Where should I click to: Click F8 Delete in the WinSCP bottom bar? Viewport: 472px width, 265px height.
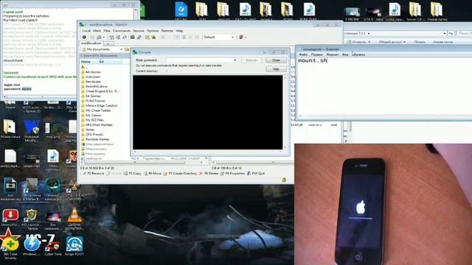208,174
